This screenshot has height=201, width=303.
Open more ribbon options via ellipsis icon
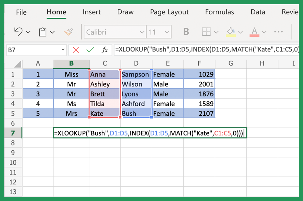(278, 32)
